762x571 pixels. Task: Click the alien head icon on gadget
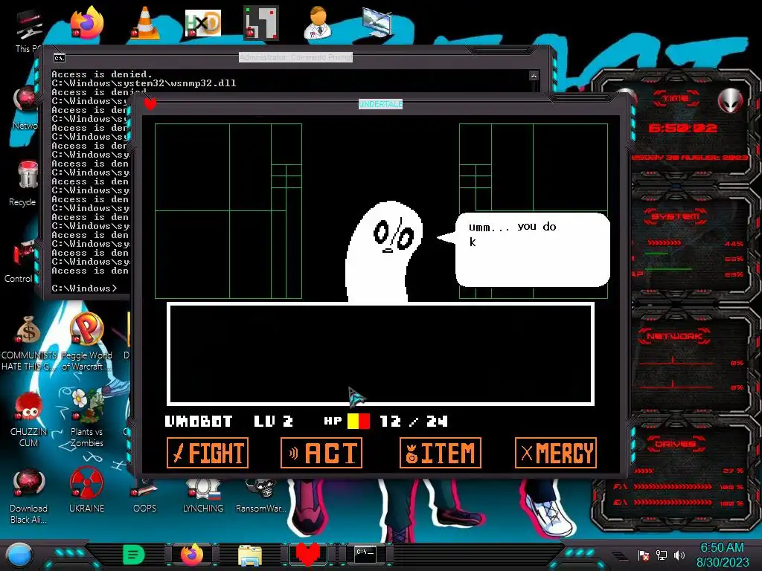point(731,100)
